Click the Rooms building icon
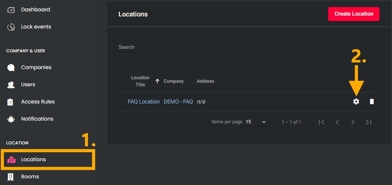This screenshot has height=185, width=392. [x=11, y=177]
